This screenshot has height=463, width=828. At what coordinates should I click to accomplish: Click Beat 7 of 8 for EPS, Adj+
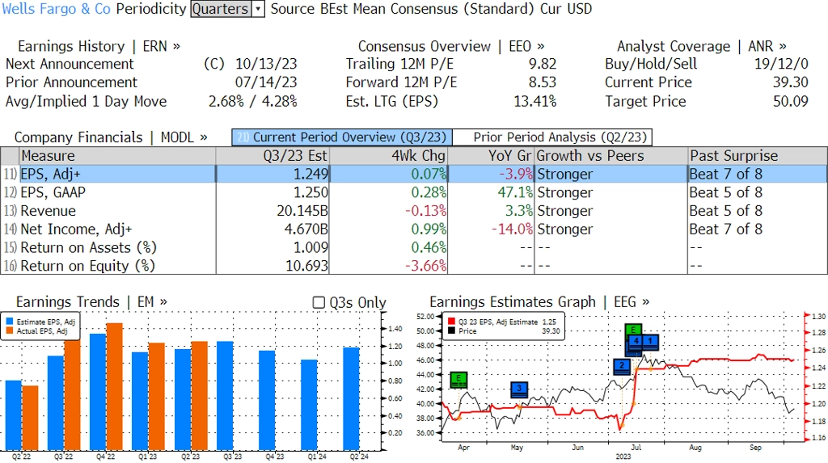tap(725, 175)
